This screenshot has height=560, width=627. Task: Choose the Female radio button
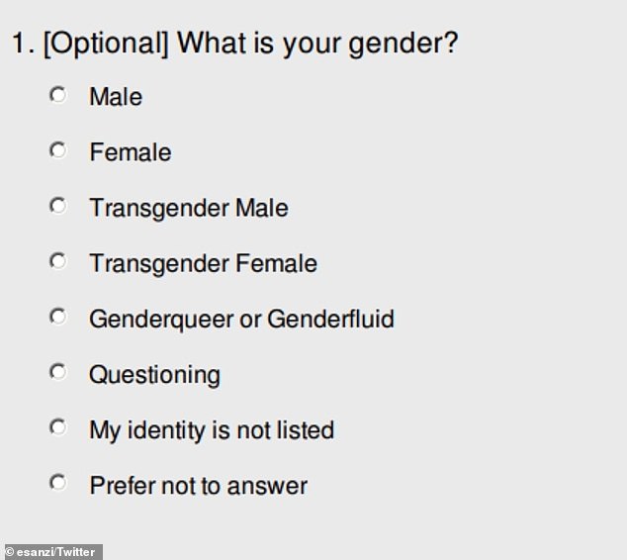58,150
